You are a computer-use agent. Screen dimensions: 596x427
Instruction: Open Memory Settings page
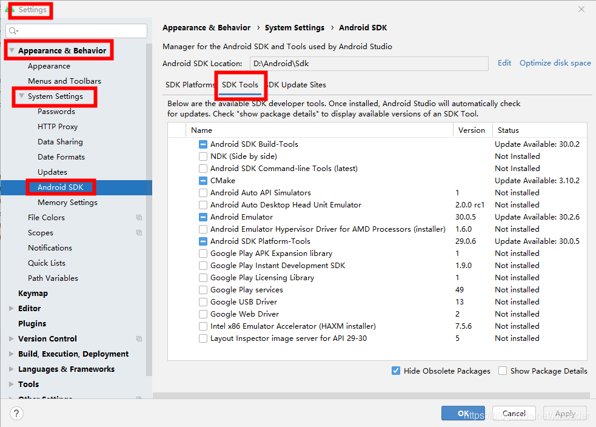coord(68,203)
